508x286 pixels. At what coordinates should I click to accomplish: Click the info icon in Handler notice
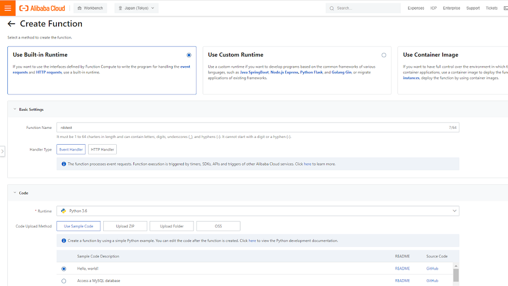(x=64, y=164)
